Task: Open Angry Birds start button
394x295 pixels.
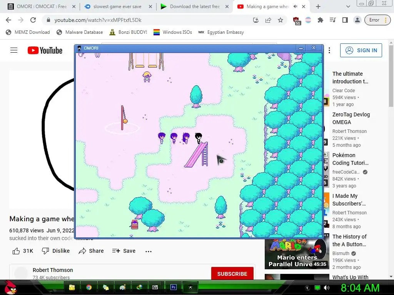Action: point(10,287)
